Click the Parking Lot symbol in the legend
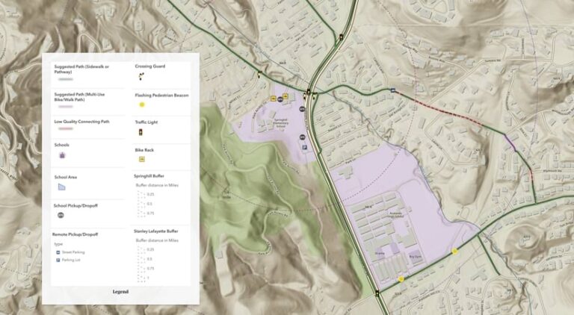The width and height of the screenshot is (574, 315). coord(58,261)
